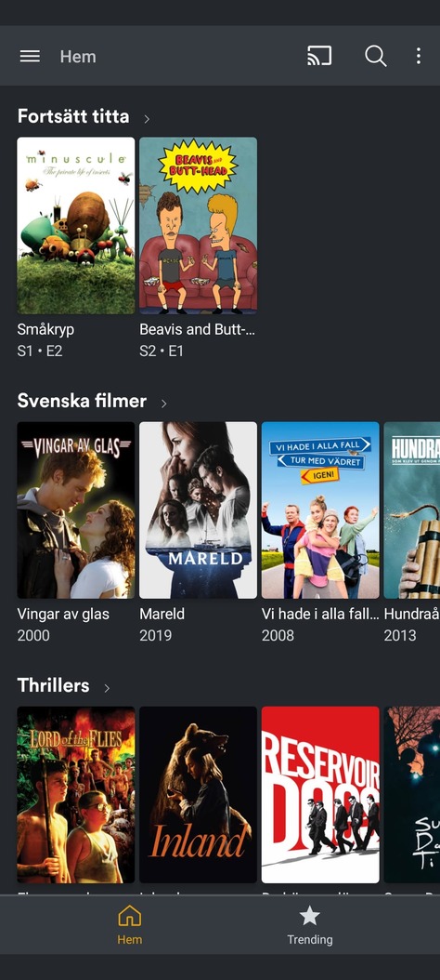Tap the Hem house icon
The image size is (440, 980).
(x=130, y=917)
